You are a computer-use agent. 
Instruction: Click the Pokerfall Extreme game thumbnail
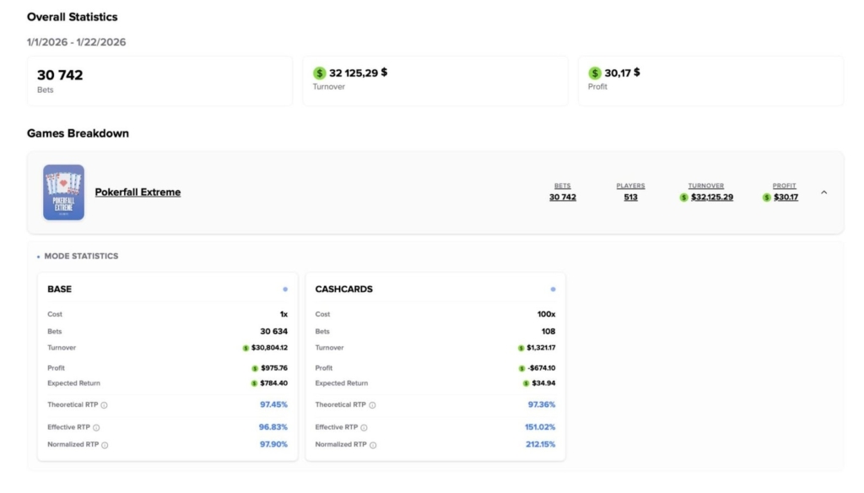click(64, 192)
